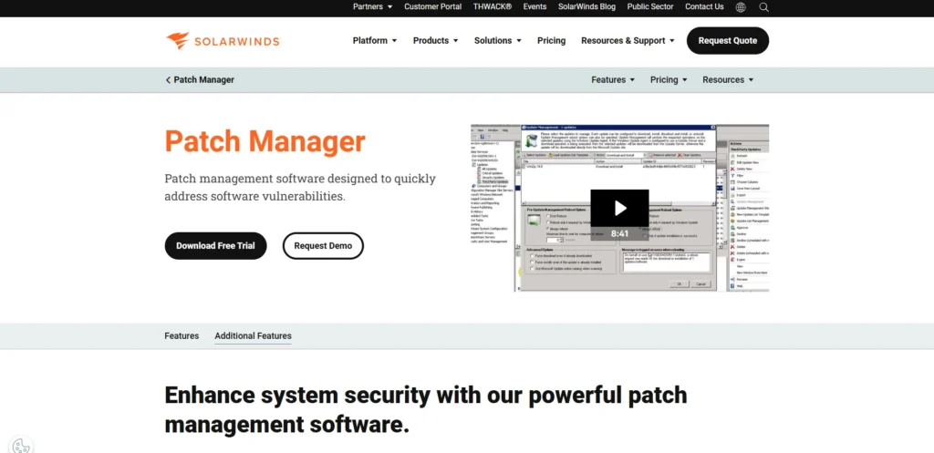Play the Patch Manager video
Screen dimensions: 934x453
click(619, 208)
